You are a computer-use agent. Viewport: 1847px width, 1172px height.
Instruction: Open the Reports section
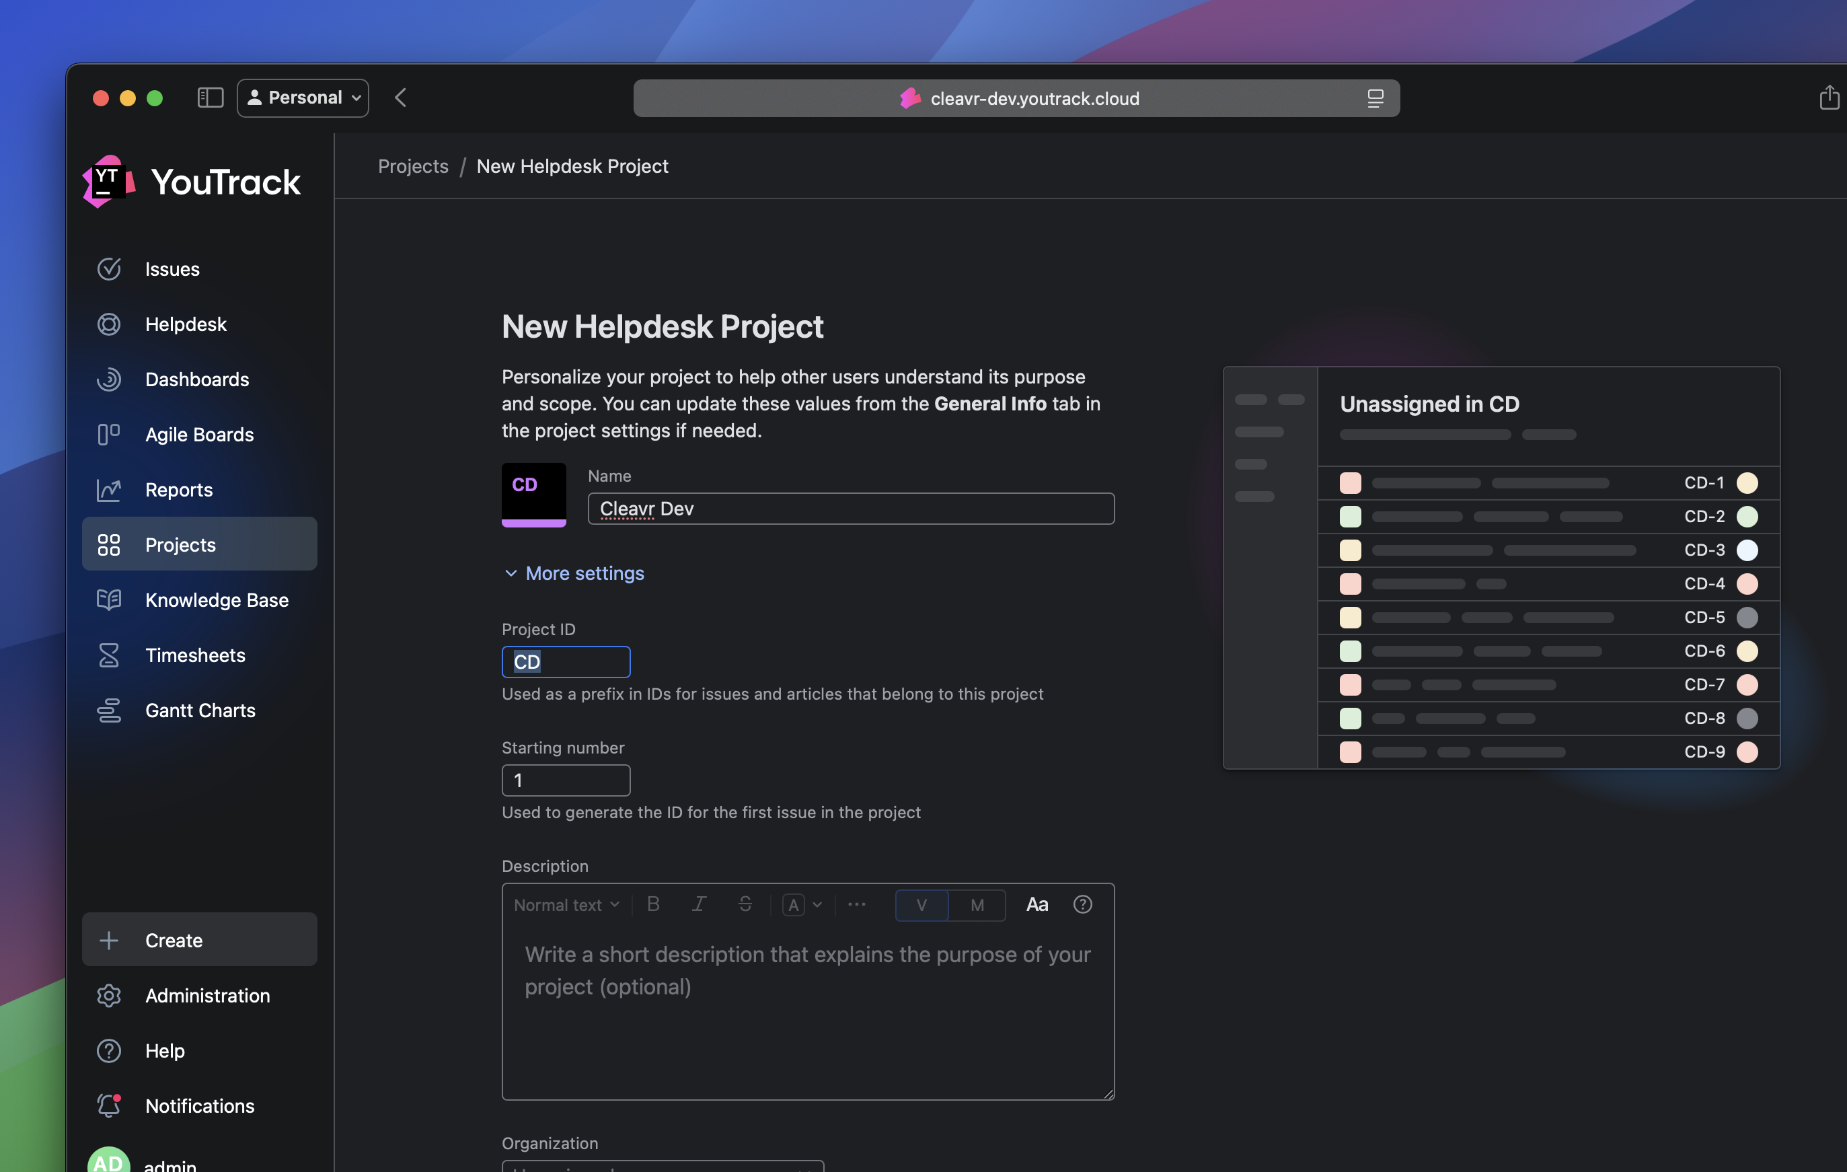click(180, 489)
